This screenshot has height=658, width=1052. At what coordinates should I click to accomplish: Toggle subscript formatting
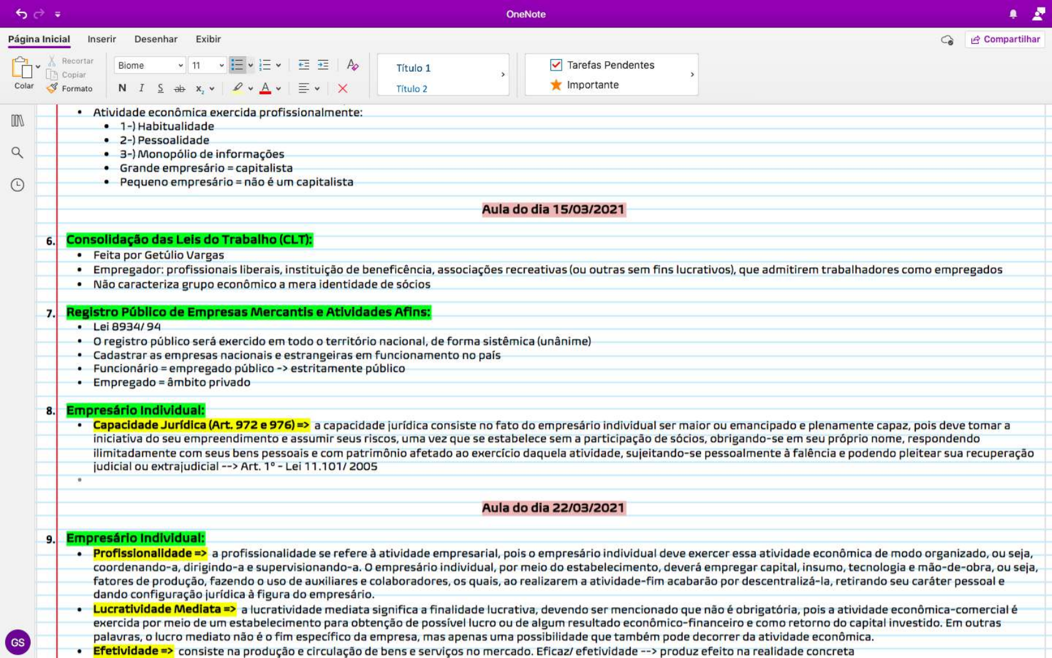tap(199, 89)
